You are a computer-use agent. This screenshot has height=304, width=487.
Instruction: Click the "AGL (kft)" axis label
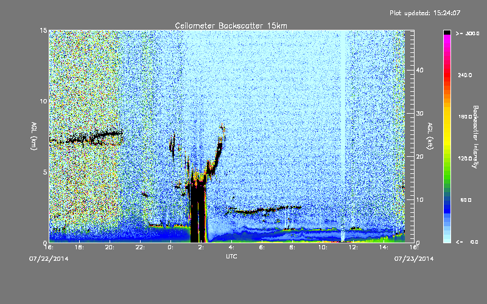(430, 136)
